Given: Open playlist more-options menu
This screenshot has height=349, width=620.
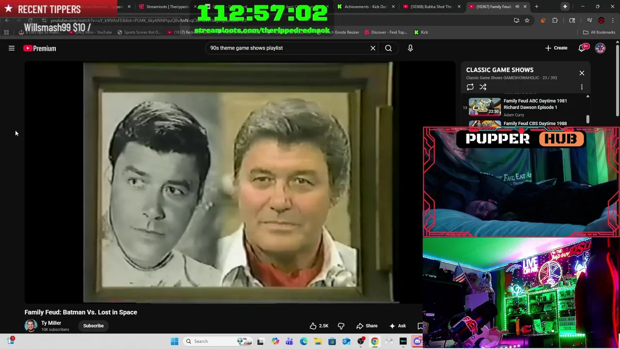Looking at the screenshot, I should coord(582,87).
